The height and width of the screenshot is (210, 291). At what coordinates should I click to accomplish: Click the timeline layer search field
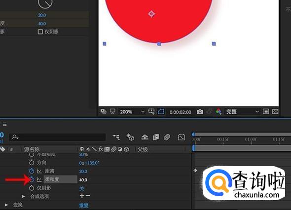pyautogui.click(x=57, y=137)
